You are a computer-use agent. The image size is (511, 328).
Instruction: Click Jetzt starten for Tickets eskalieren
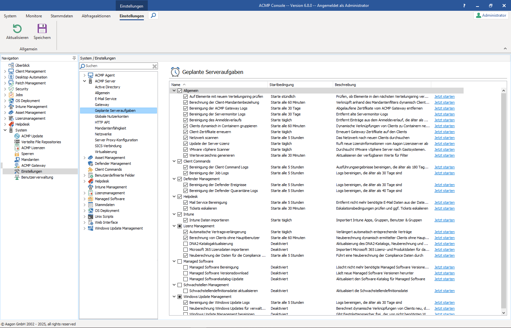click(444, 208)
